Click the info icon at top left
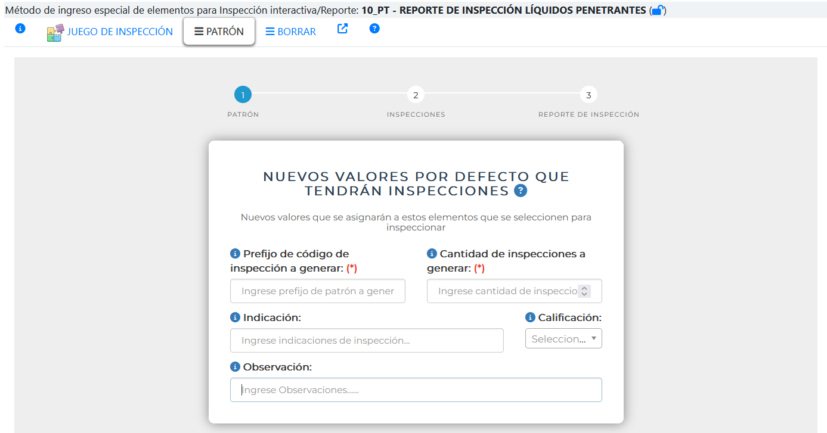 click(x=20, y=29)
